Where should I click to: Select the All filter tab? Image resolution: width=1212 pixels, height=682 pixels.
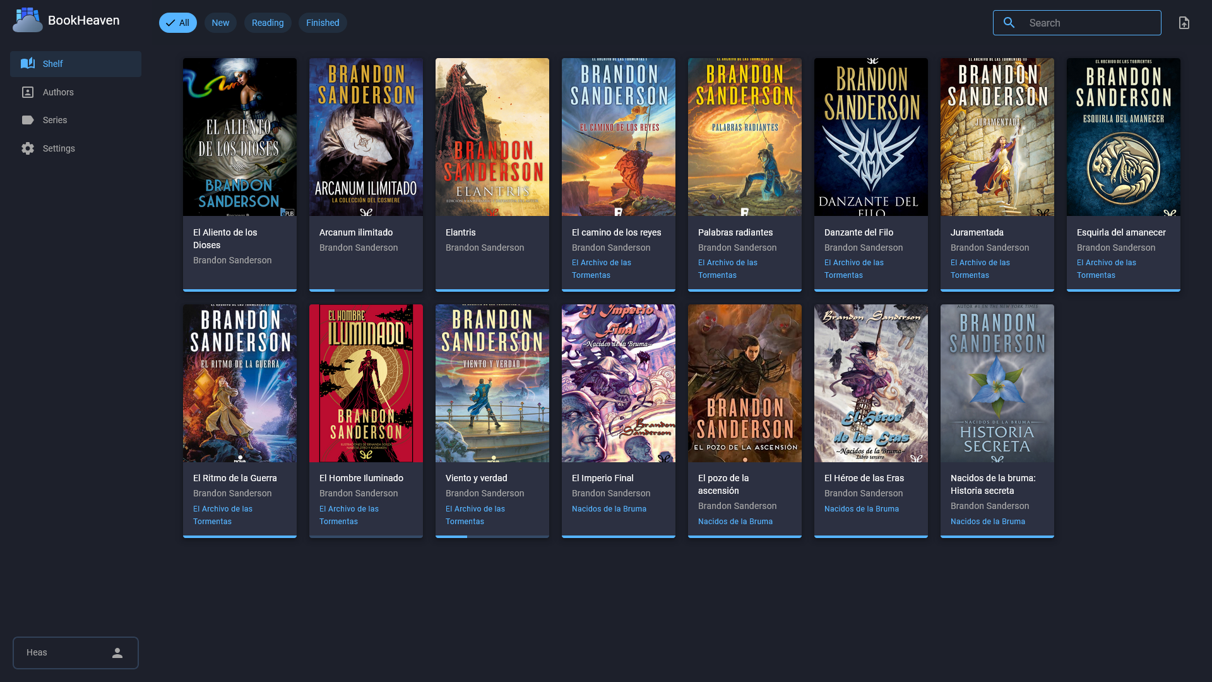177,23
